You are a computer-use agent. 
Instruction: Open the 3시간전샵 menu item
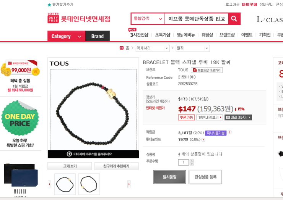139,35
